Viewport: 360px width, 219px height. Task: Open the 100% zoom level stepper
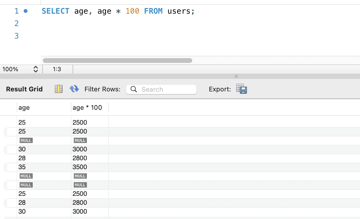pos(36,69)
